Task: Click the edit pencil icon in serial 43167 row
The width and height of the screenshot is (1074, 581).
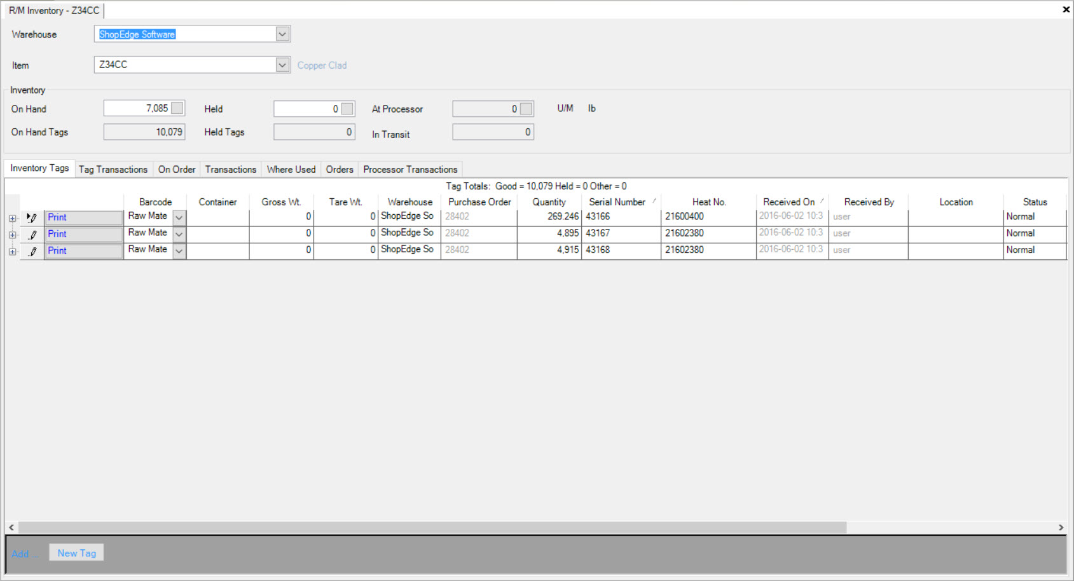Action: 33,234
